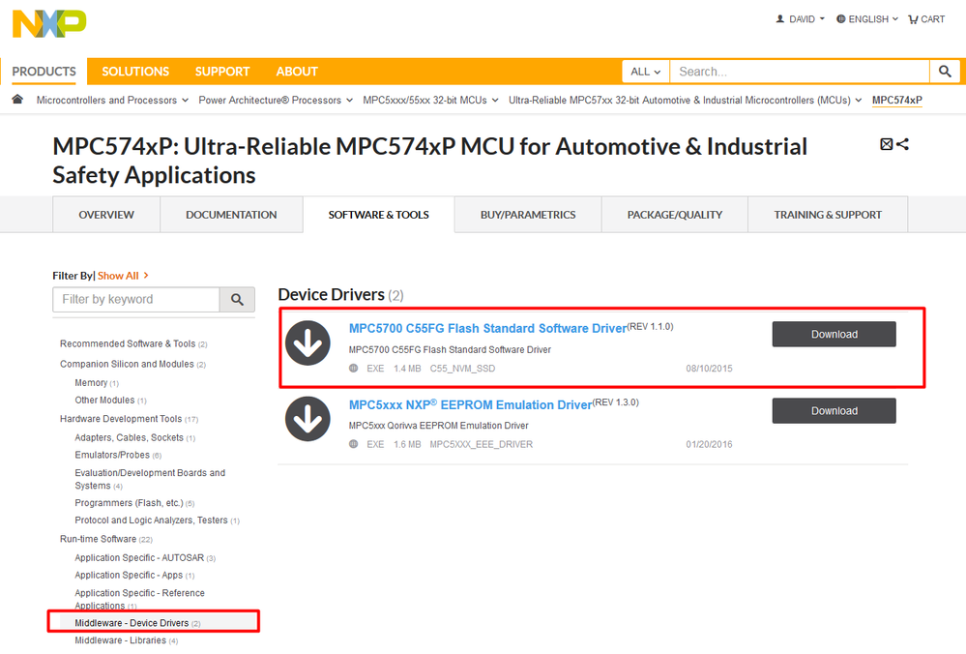Select Companion Silicon and Modules filter
Image resolution: width=966 pixels, height=654 pixels.
pos(132,365)
